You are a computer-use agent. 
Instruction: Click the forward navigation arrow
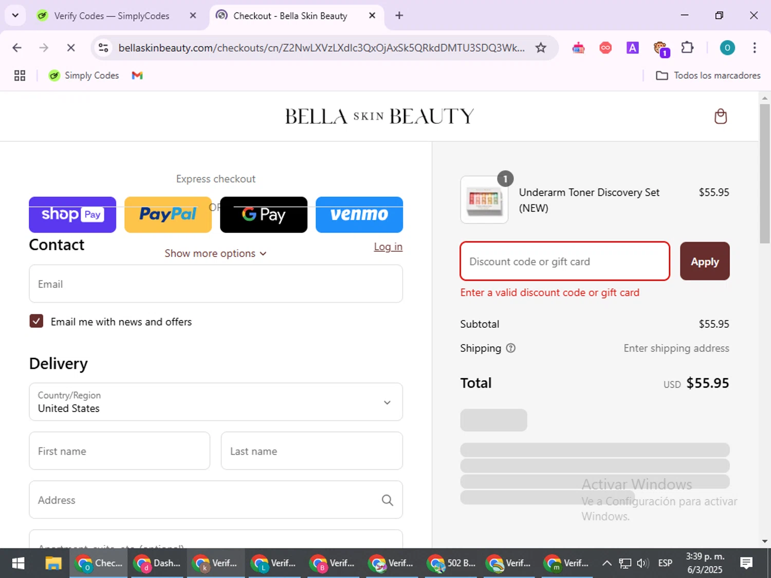(x=44, y=48)
